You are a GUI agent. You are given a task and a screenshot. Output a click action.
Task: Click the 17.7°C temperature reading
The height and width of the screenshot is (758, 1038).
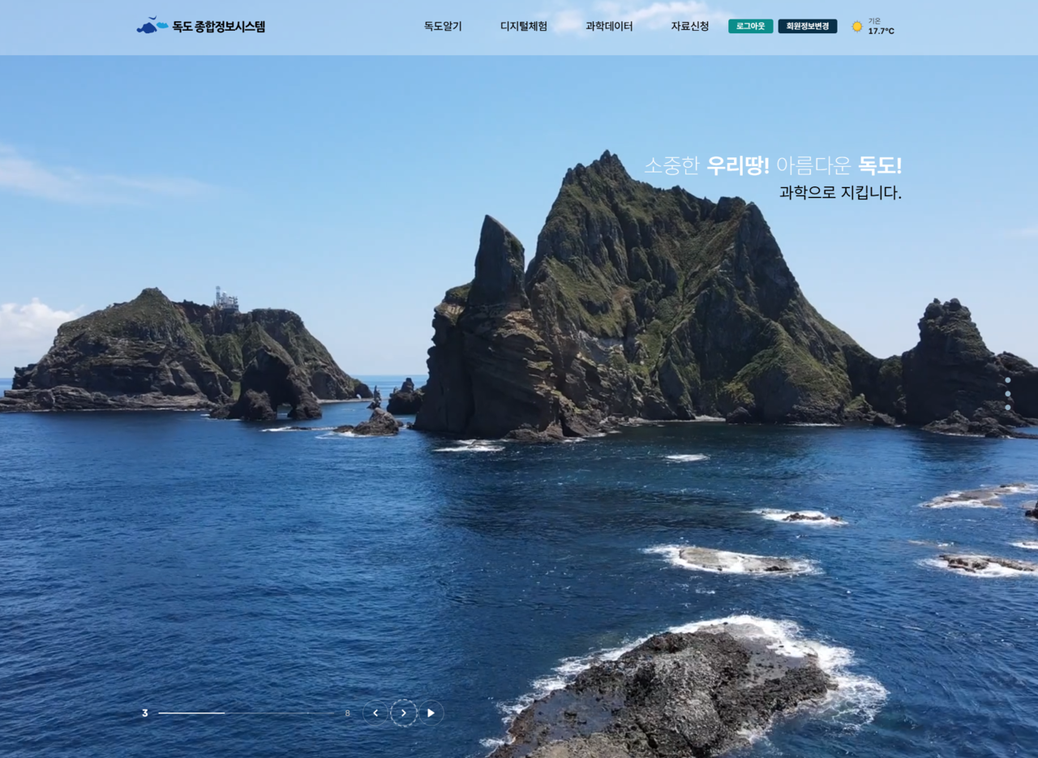881,32
